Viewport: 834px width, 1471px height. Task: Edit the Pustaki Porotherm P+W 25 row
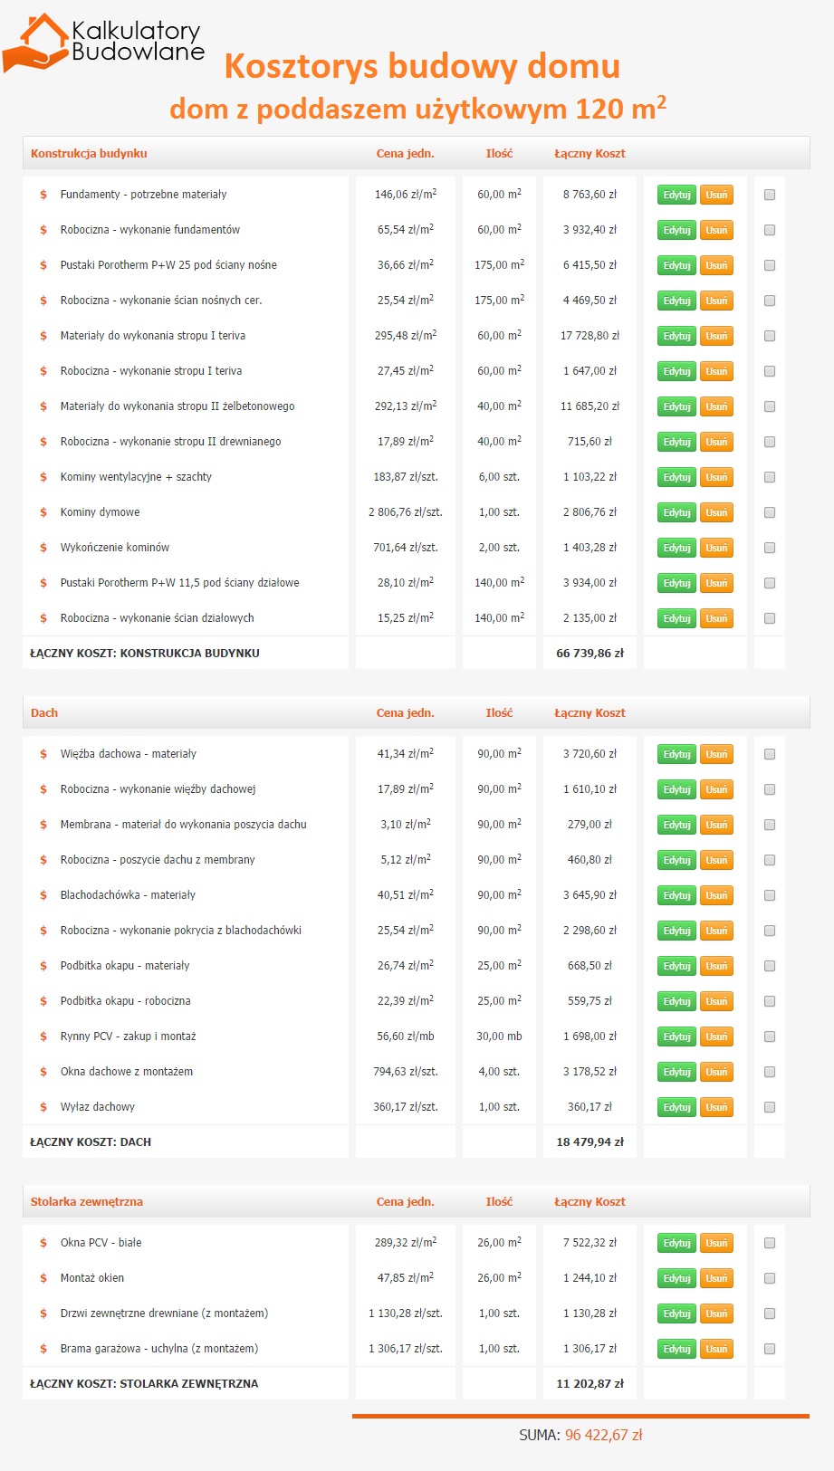[676, 265]
